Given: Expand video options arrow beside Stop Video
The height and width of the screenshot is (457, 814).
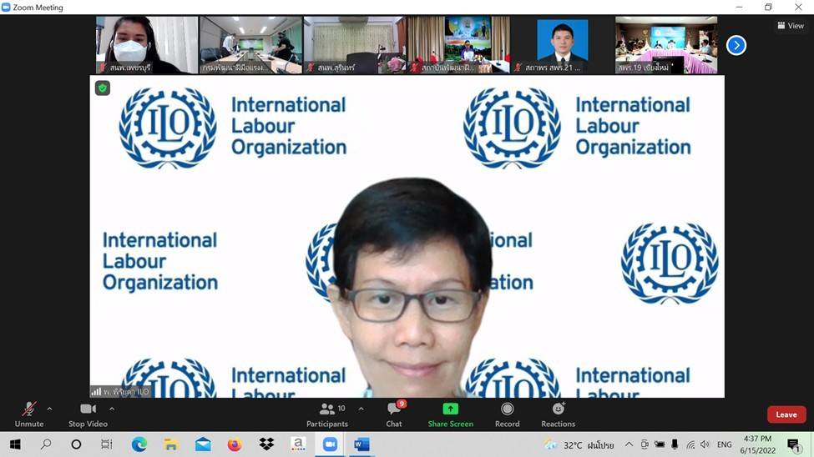Looking at the screenshot, I should (112, 409).
